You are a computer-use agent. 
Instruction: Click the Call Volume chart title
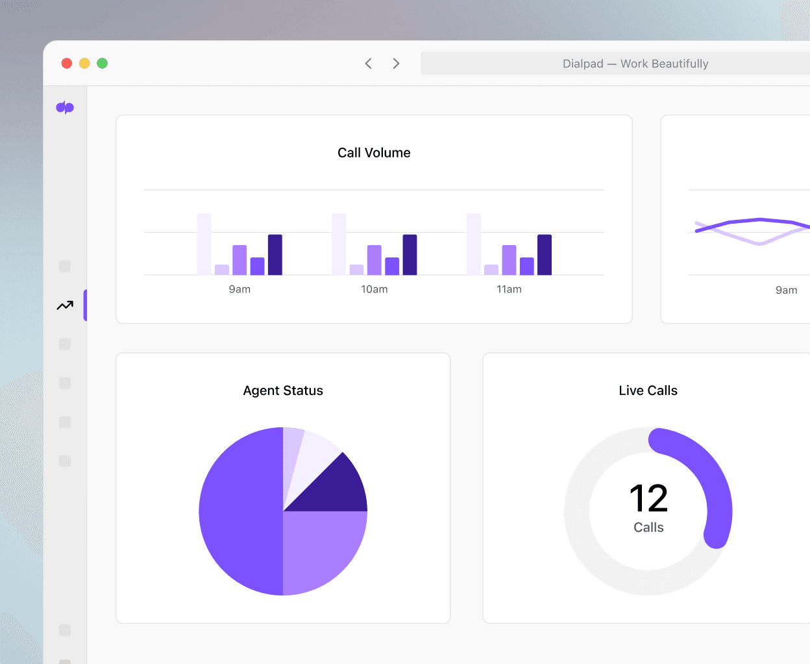coord(374,153)
